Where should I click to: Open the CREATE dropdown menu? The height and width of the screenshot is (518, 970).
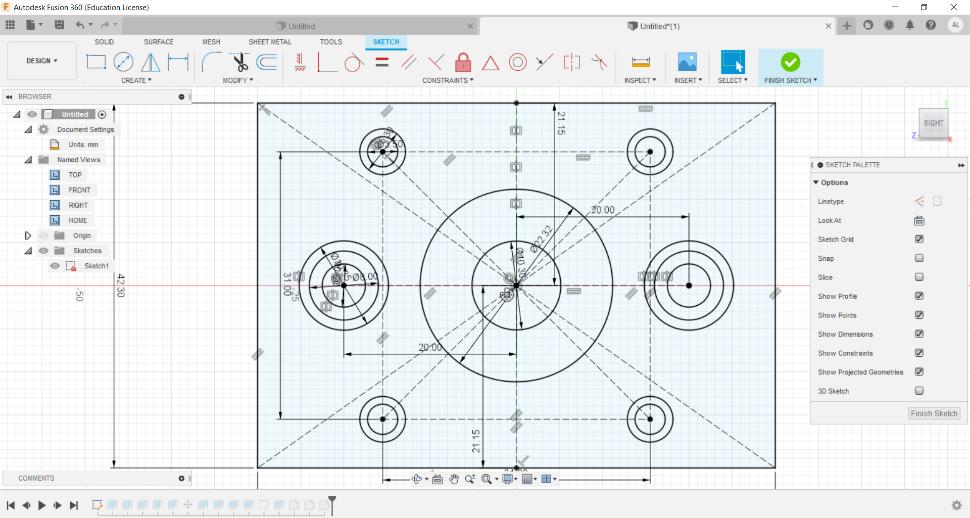pos(136,80)
